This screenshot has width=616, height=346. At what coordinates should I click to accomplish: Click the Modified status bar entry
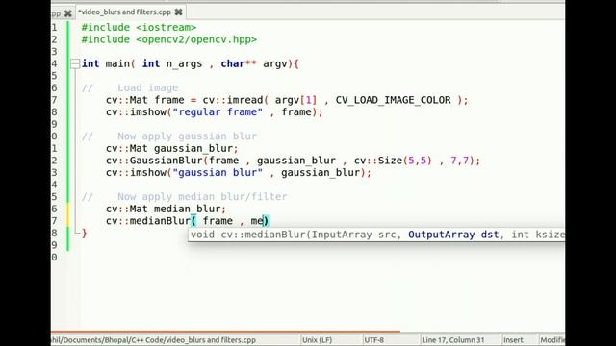click(552, 340)
